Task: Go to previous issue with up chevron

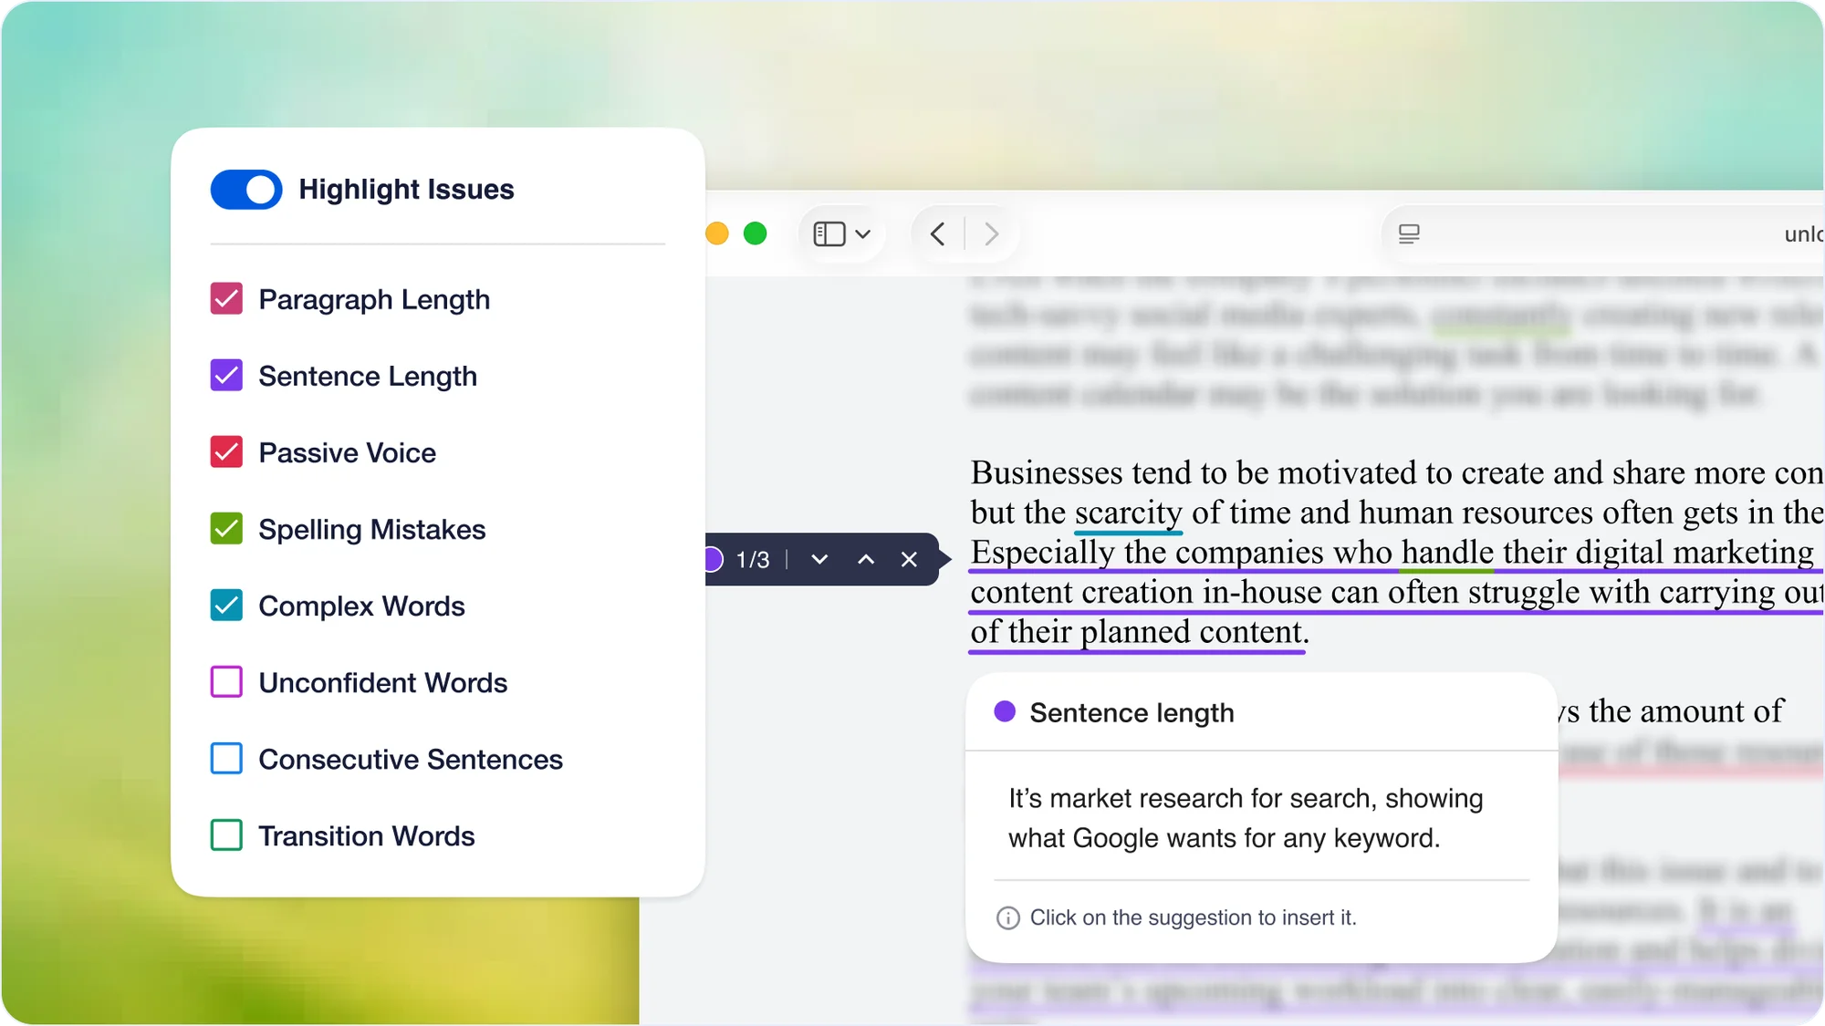Action: point(866,559)
